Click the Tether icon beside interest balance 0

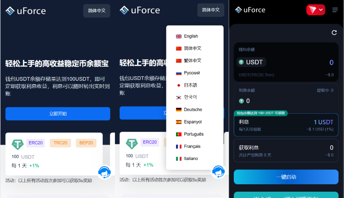(241, 101)
